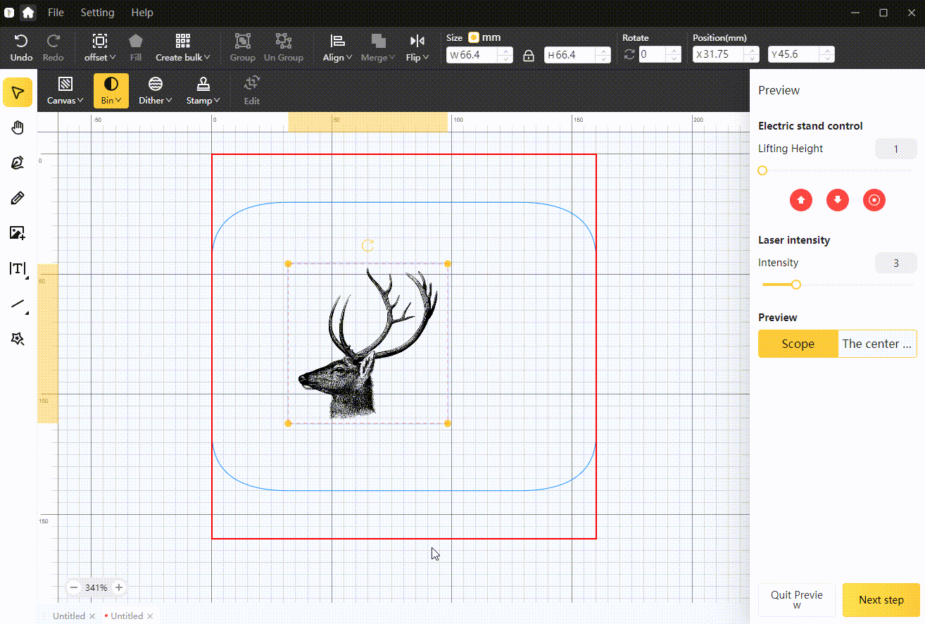Click the Next step button

click(x=881, y=600)
